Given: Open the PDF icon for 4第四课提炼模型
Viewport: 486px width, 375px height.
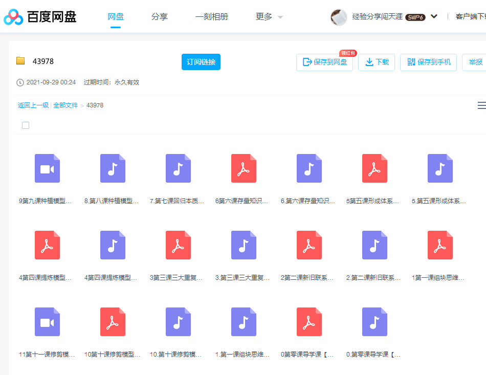Looking at the screenshot, I should point(47,245).
